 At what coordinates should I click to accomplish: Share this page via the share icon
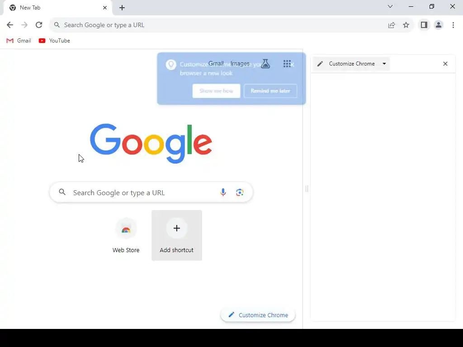click(392, 25)
